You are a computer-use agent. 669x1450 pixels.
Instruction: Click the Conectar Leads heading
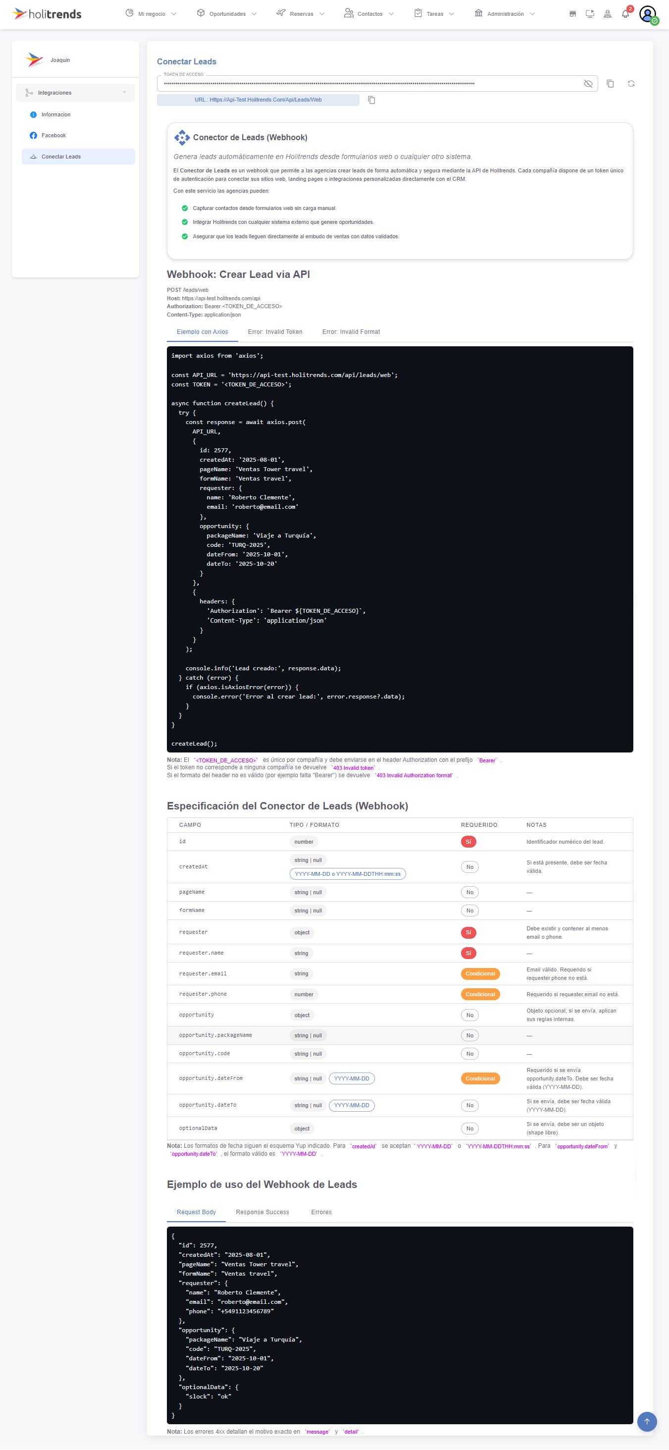tap(186, 61)
